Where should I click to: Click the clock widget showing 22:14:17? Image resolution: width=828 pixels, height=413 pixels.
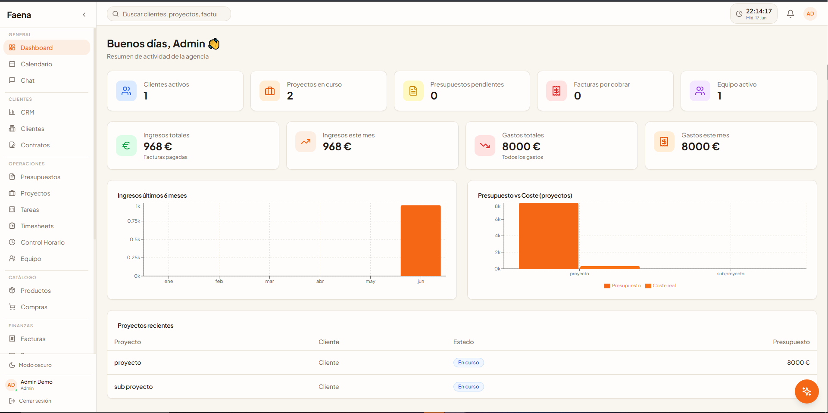pyautogui.click(x=753, y=14)
